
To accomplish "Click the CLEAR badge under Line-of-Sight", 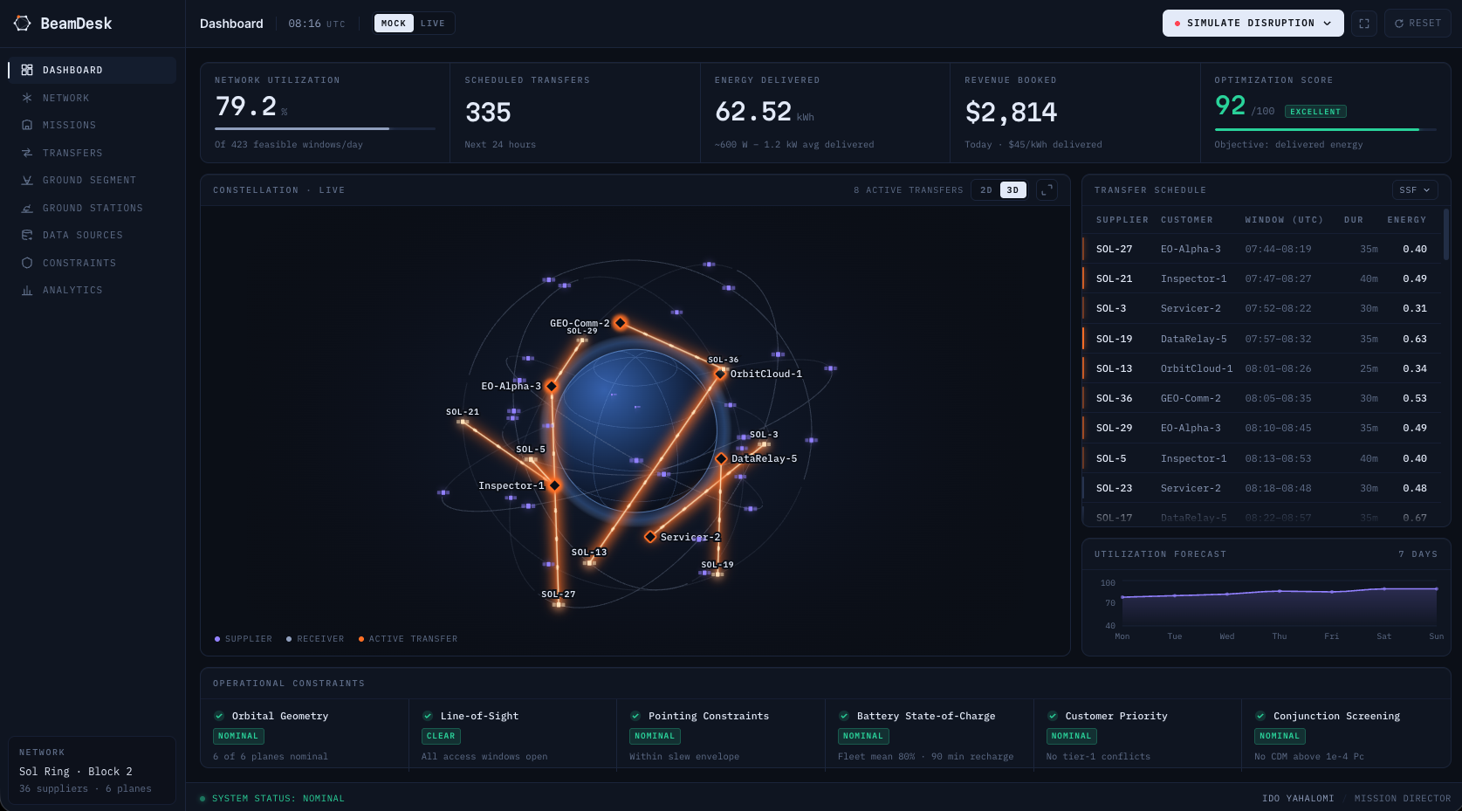I will [x=441, y=736].
